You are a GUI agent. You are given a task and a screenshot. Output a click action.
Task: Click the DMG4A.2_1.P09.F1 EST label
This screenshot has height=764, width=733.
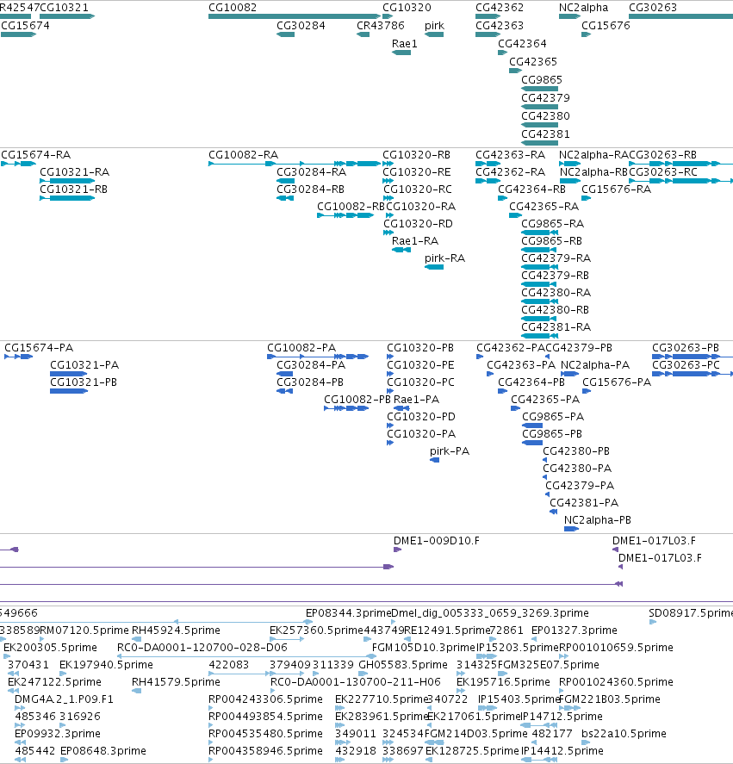(x=64, y=699)
